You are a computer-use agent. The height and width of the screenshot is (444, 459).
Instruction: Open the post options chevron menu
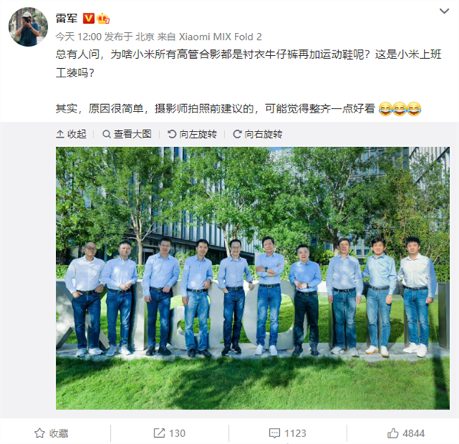click(x=444, y=11)
